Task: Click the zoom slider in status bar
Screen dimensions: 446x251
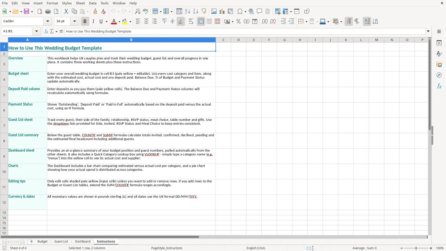Action: coord(416,248)
